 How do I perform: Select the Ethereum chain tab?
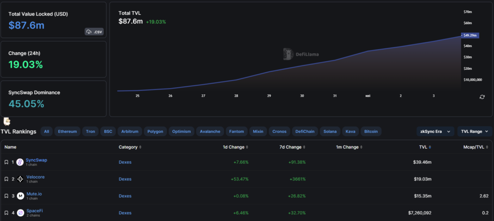[x=67, y=131]
